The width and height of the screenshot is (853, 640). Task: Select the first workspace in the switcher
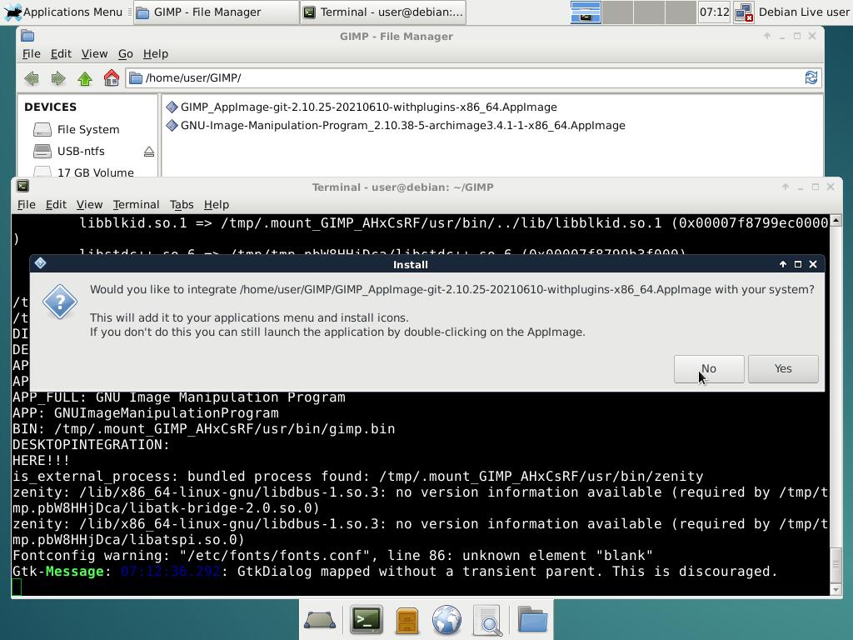point(586,12)
